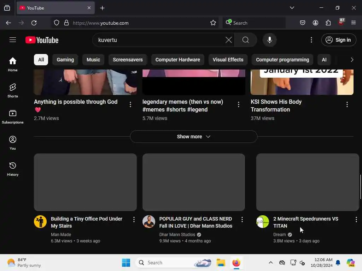The width and height of the screenshot is (362, 271).
Task: Open options for Dhar Mann video
Action: (x=242, y=219)
